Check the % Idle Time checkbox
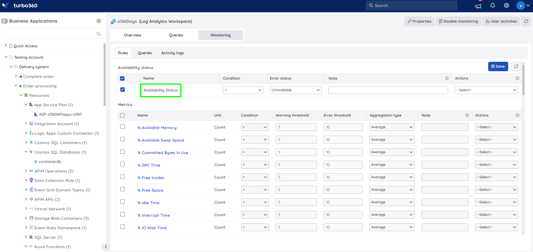The image size is (533, 252). click(x=123, y=202)
